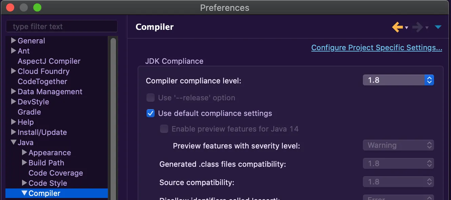This screenshot has width=451, height=200.
Task: Click the type filter text field
Action: pyautogui.click(x=62, y=26)
